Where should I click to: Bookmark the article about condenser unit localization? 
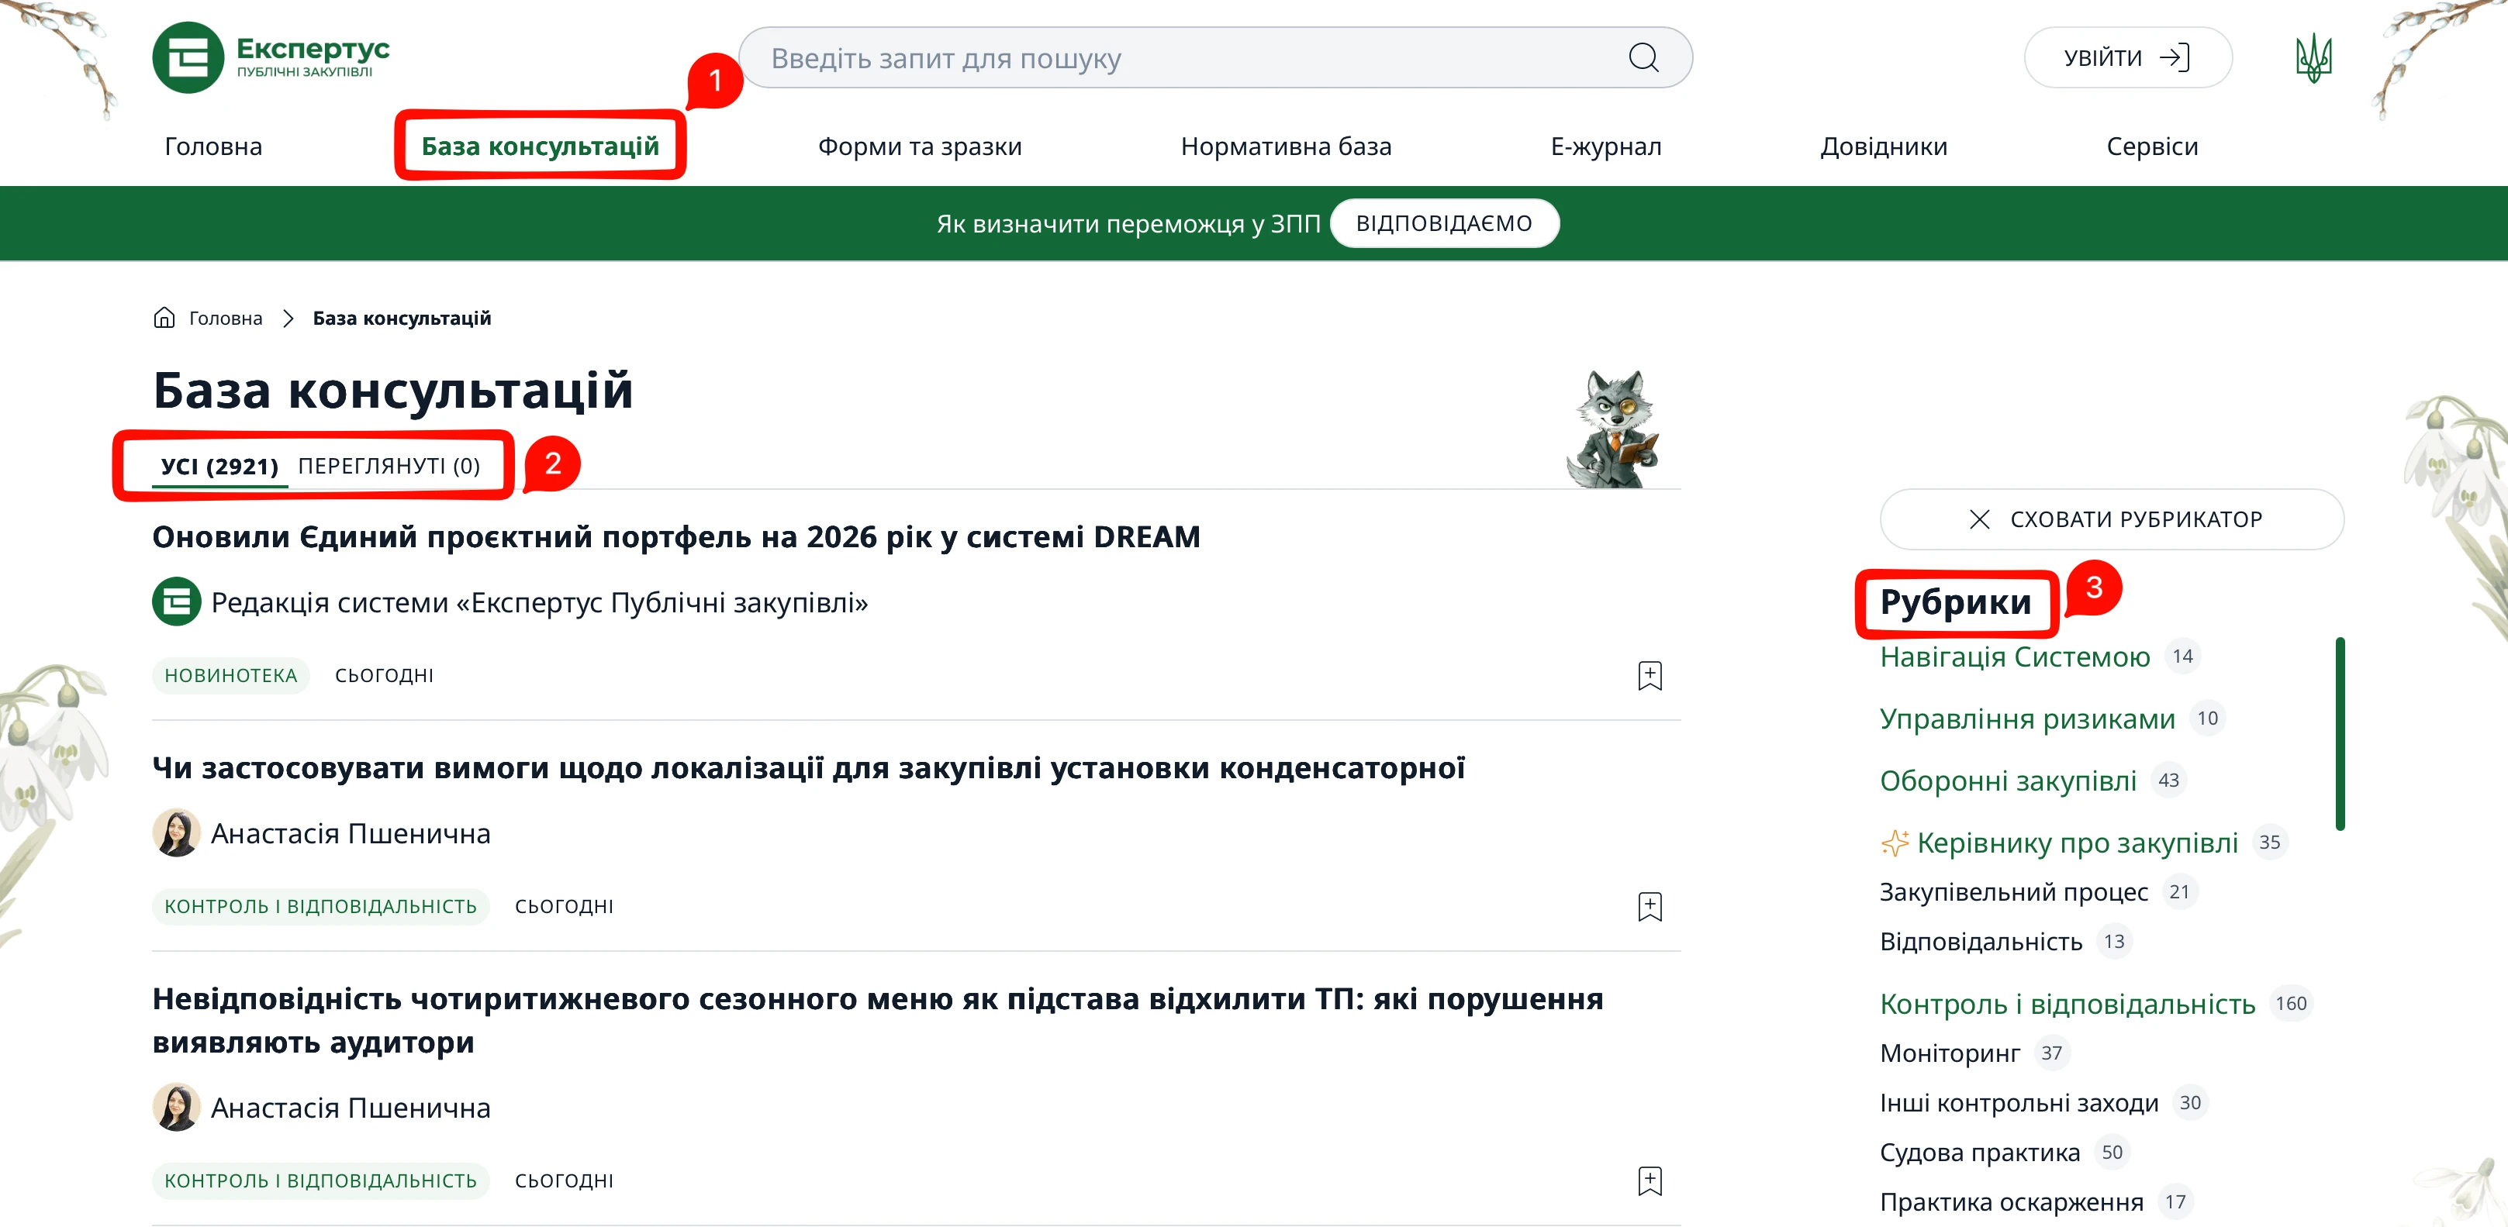[1650, 907]
